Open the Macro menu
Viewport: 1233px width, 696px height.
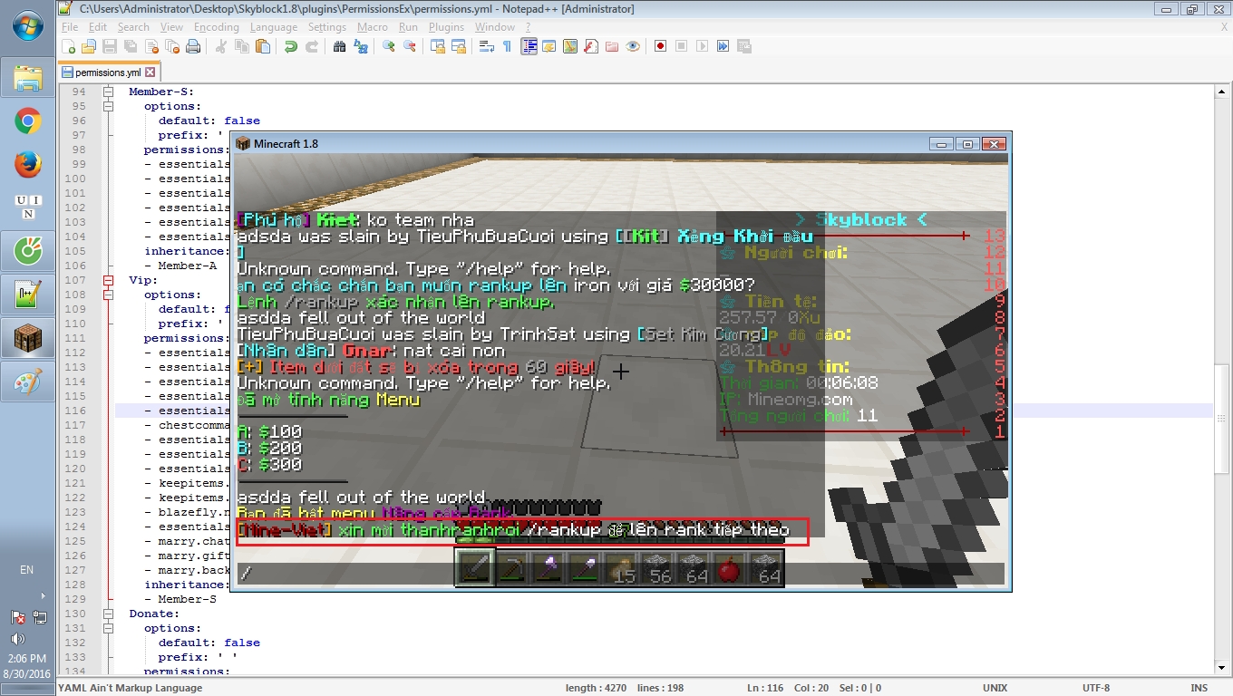pyautogui.click(x=373, y=27)
